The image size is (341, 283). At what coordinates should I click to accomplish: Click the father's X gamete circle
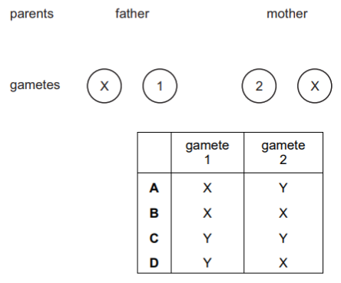(x=104, y=86)
